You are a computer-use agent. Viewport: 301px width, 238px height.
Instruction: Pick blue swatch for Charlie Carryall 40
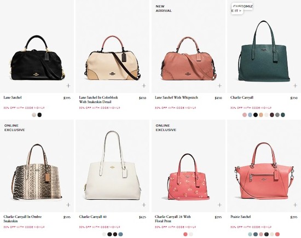pyautogui.click(x=120, y=234)
